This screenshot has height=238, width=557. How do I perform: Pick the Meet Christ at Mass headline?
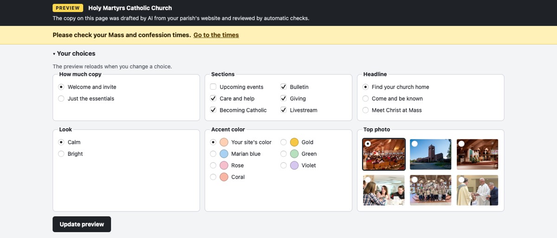click(365, 110)
